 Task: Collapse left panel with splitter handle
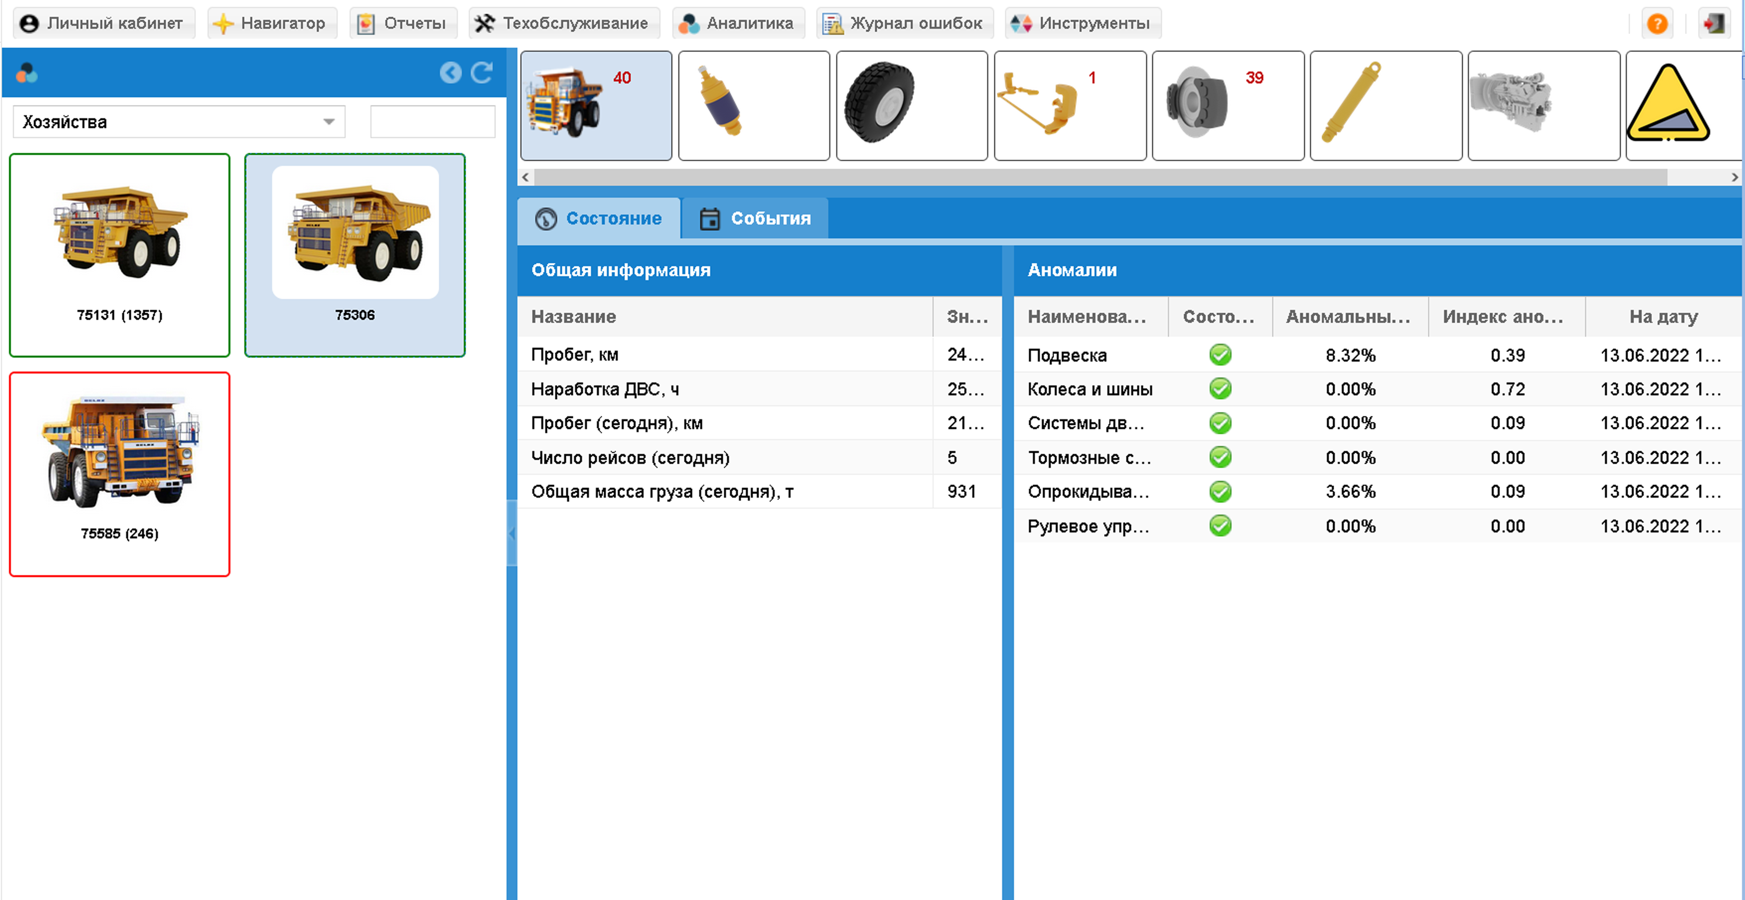(511, 534)
